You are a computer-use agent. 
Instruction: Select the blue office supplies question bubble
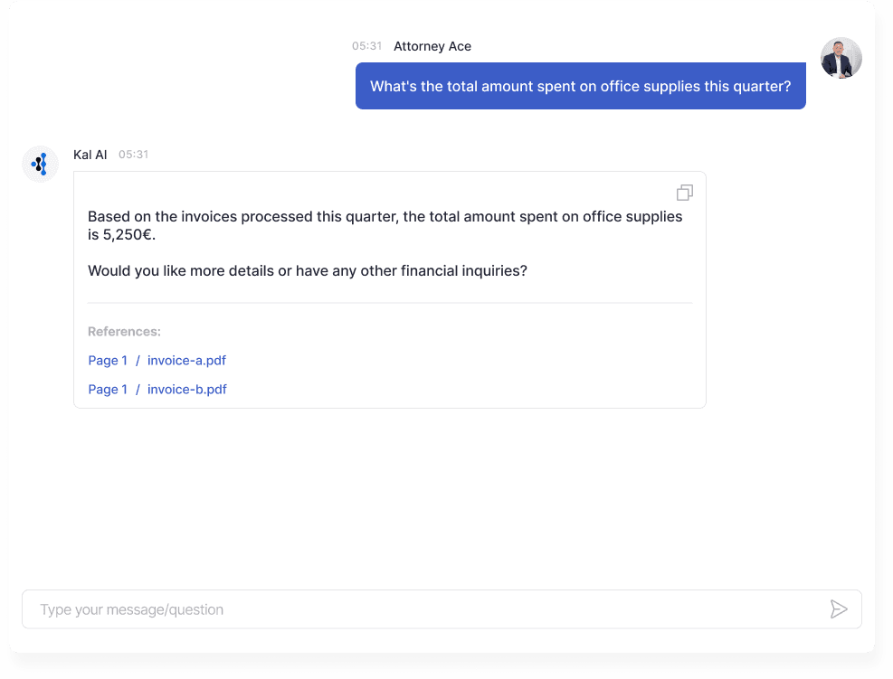click(x=580, y=86)
